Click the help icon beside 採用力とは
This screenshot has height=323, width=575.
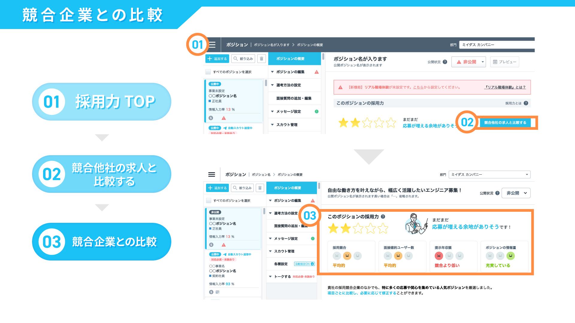click(526, 103)
